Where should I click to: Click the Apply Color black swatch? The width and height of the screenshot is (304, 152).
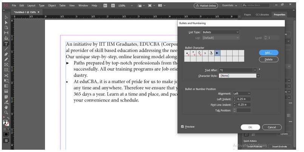pos(6,134)
